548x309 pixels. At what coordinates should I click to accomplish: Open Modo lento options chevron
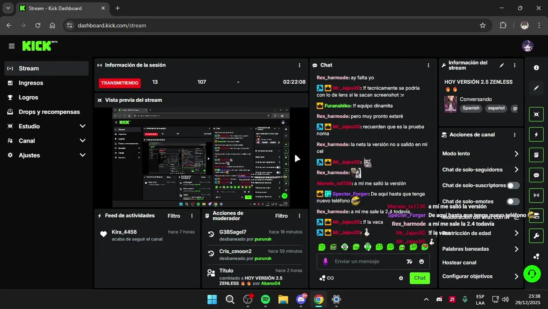(516, 154)
